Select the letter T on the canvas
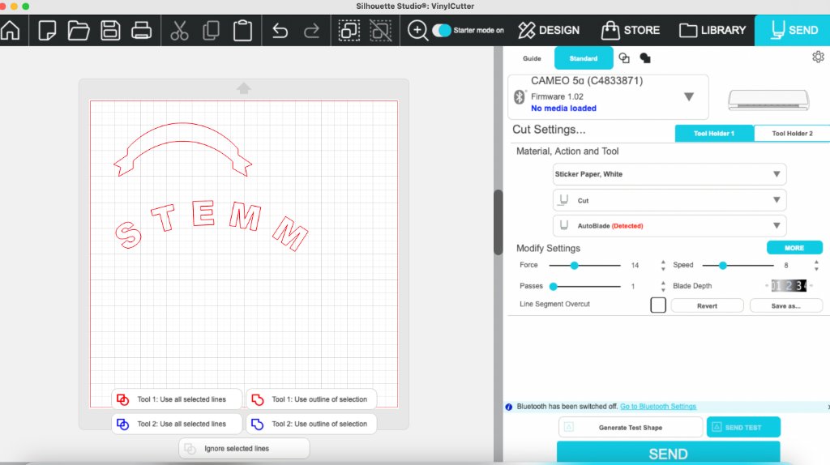The width and height of the screenshot is (830, 465). point(164,217)
